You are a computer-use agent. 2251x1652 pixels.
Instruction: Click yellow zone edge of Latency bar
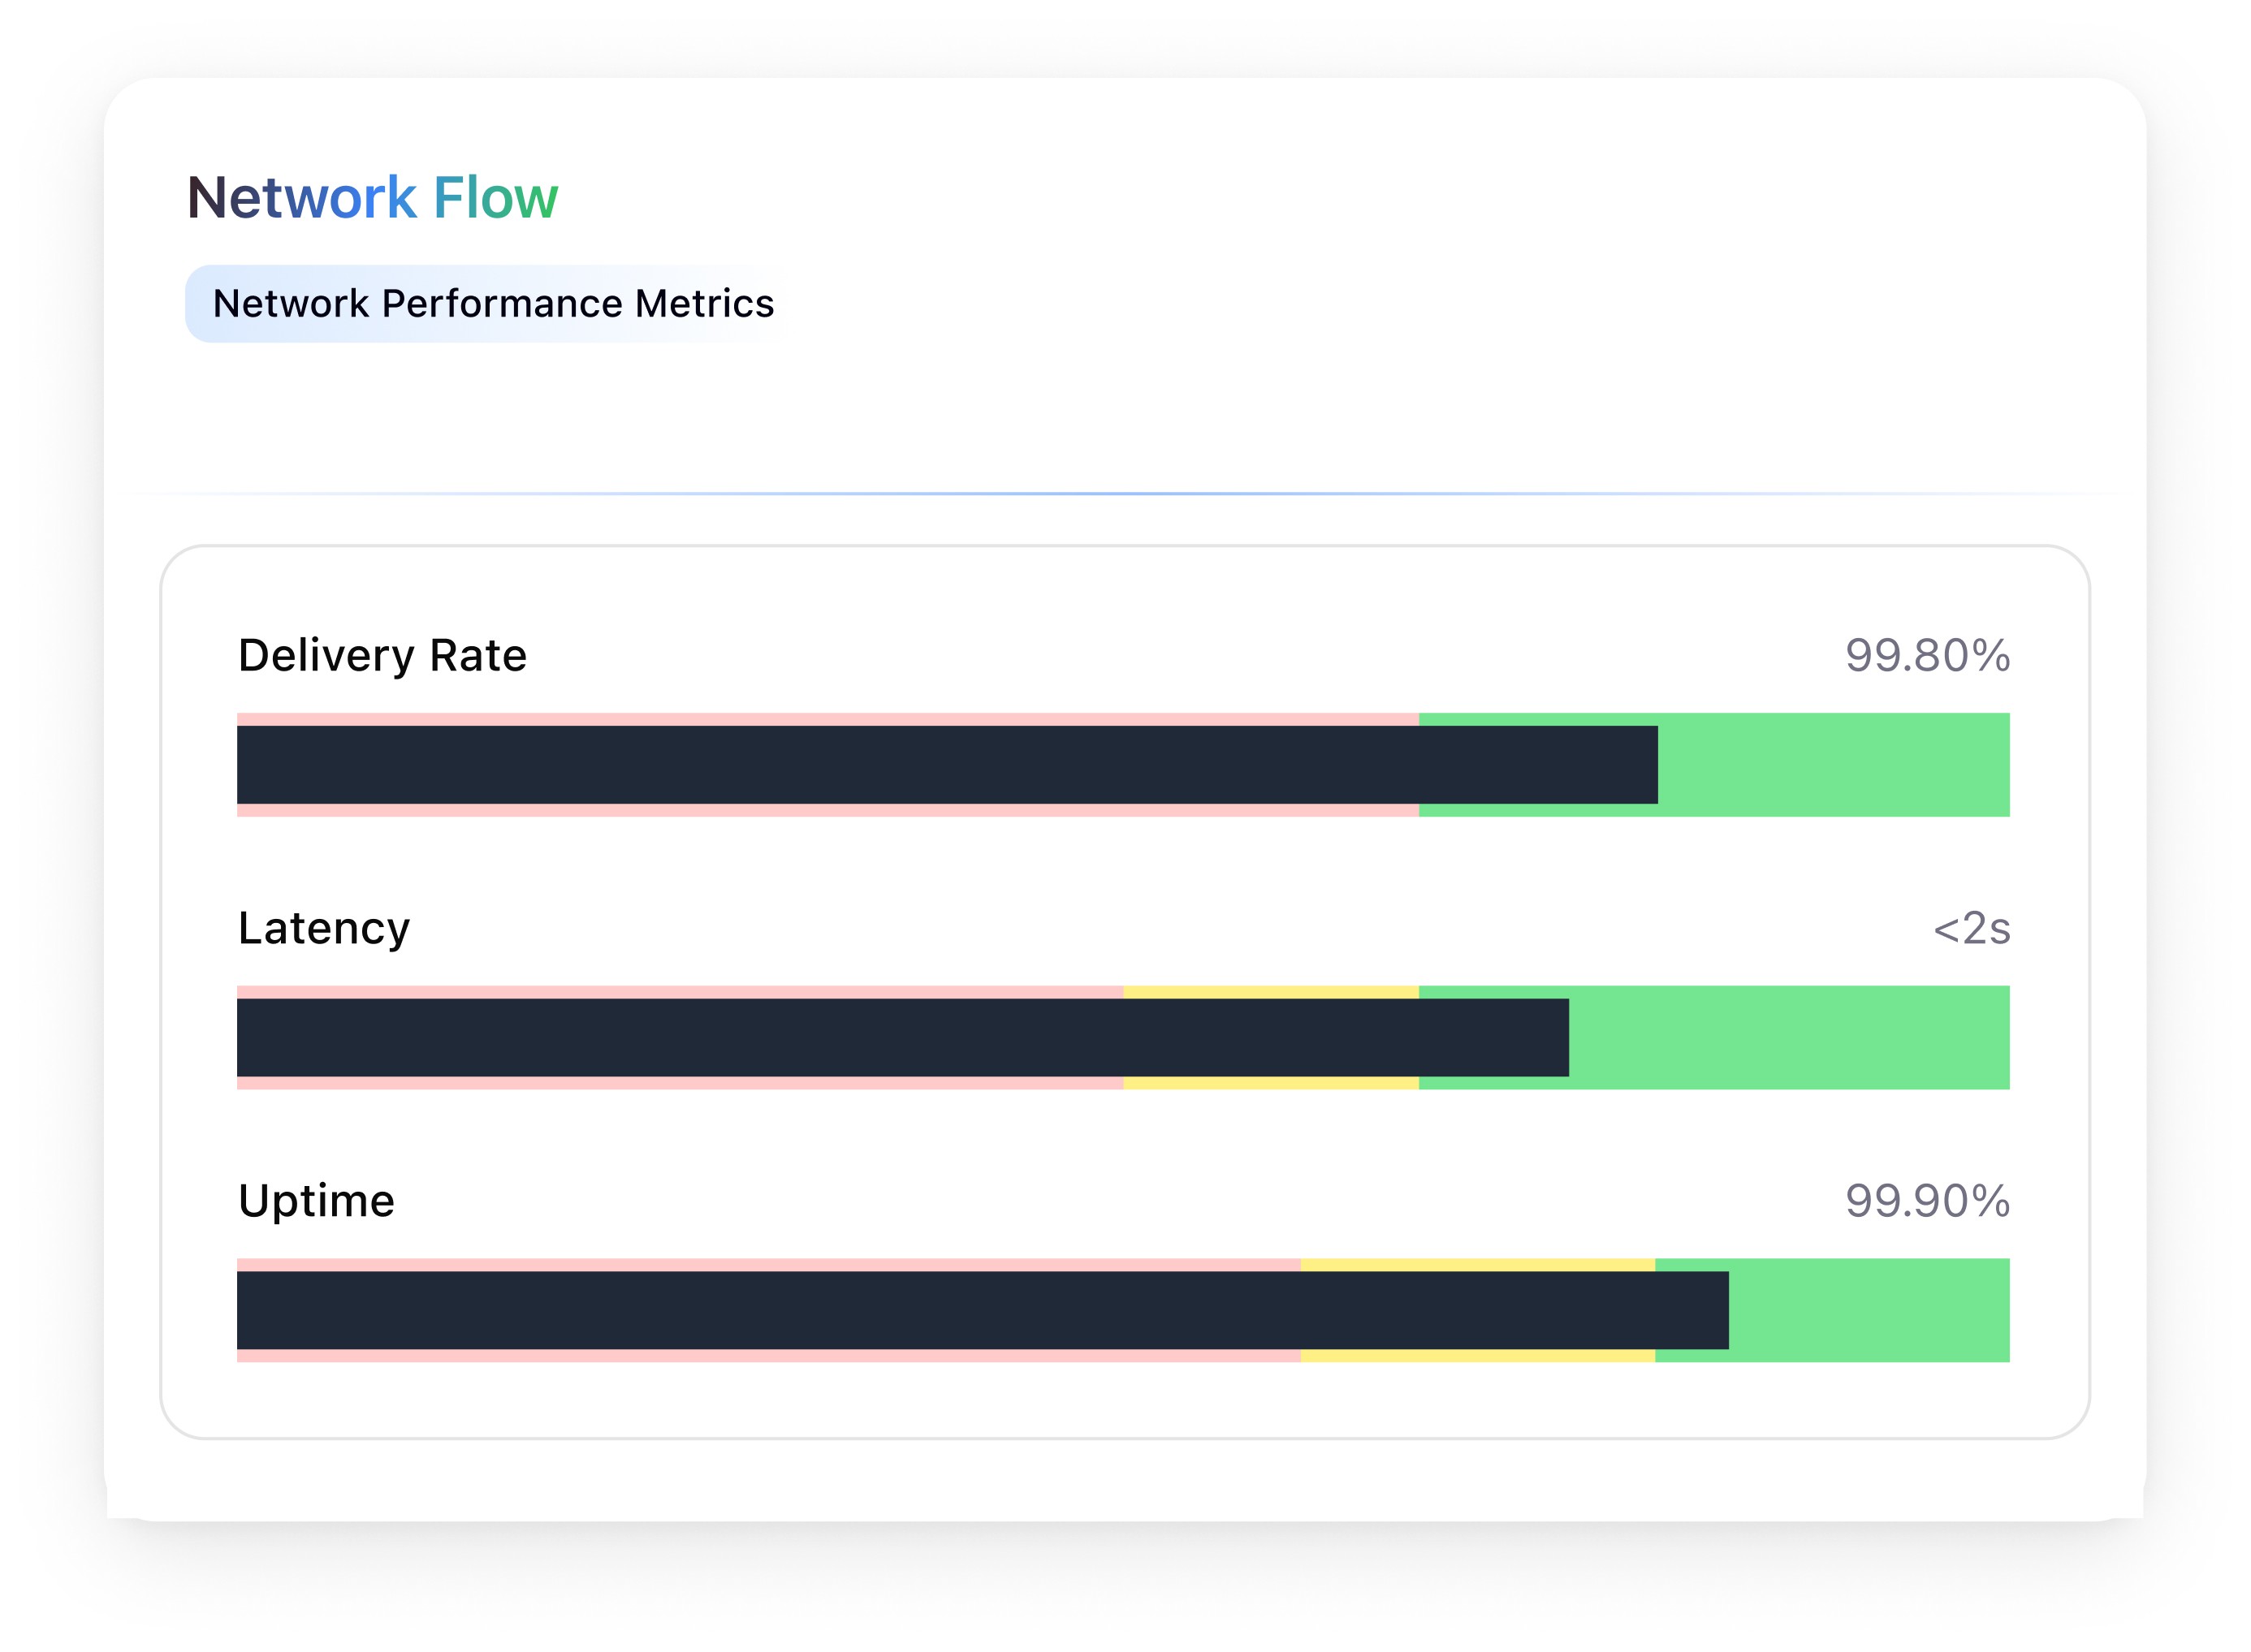point(1271,993)
